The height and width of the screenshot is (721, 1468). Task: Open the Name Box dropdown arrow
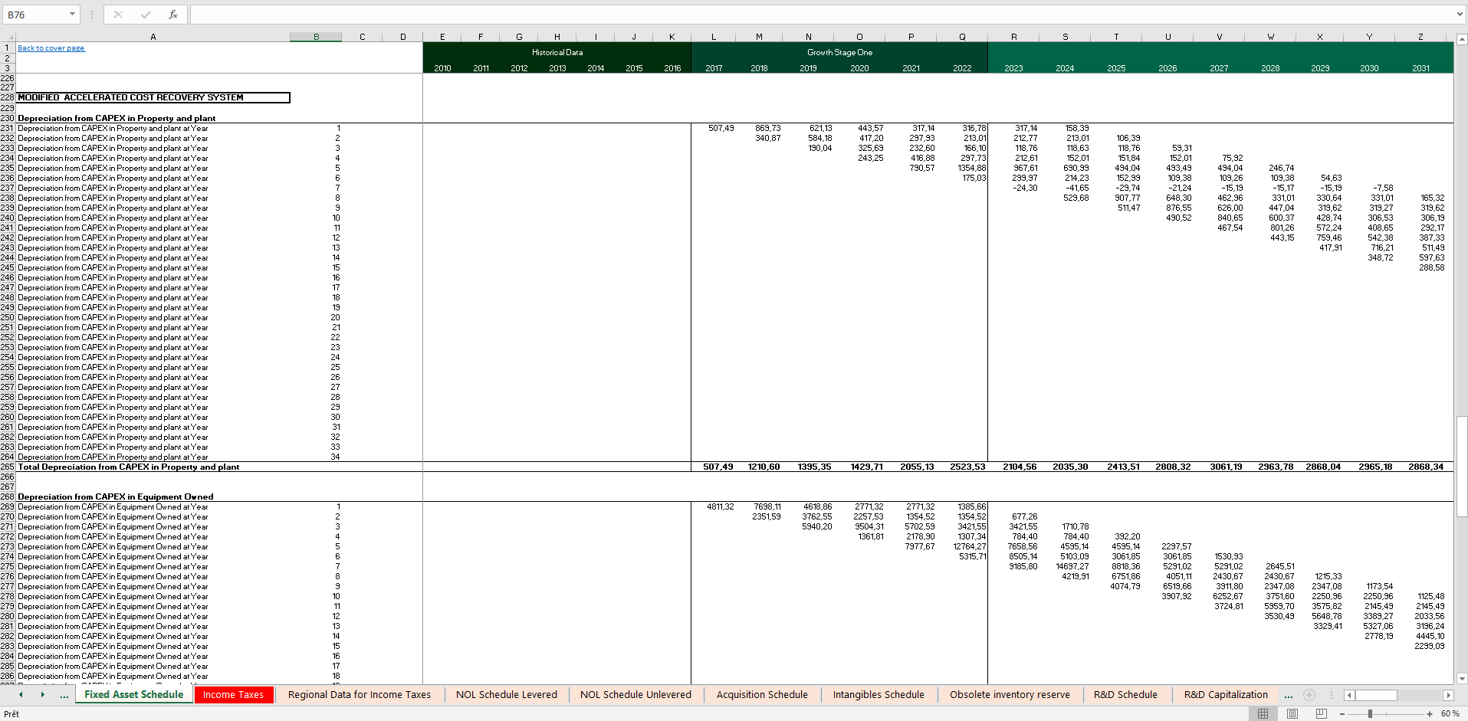click(72, 15)
